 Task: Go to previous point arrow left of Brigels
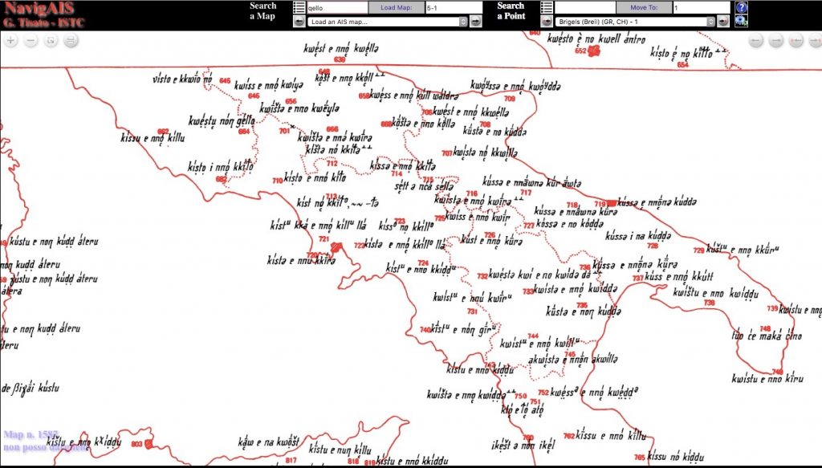coord(546,22)
